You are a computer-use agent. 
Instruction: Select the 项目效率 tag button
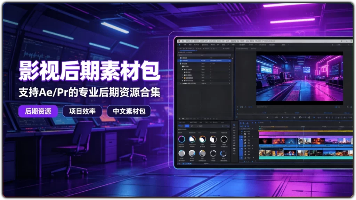click(82, 111)
